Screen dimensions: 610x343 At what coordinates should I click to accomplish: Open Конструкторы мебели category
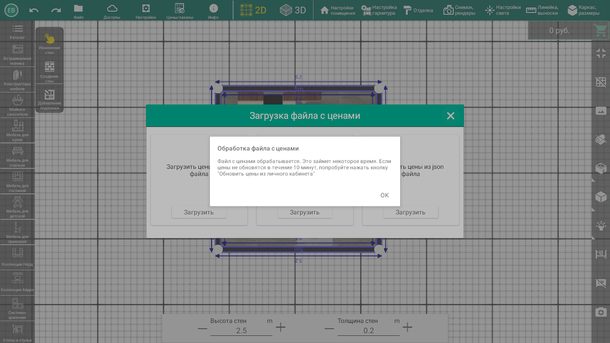tap(17, 80)
